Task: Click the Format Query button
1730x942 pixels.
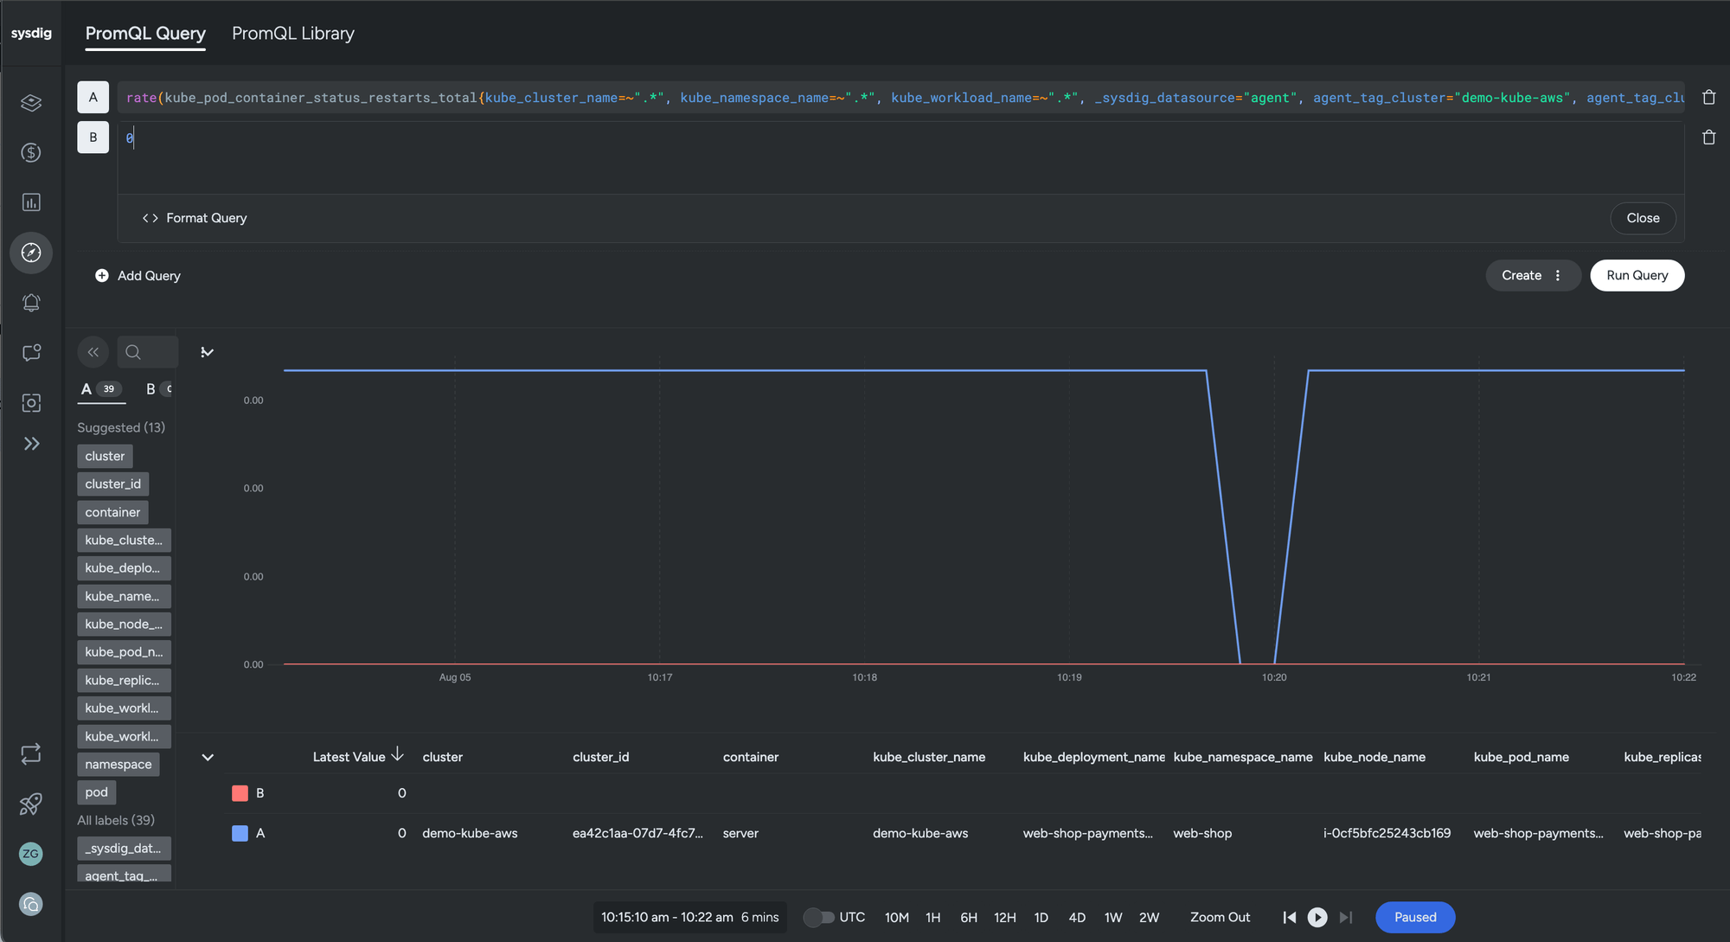Action: [195, 218]
